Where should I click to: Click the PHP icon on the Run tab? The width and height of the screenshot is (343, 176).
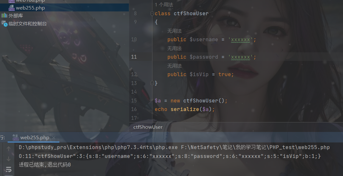pos(16,138)
